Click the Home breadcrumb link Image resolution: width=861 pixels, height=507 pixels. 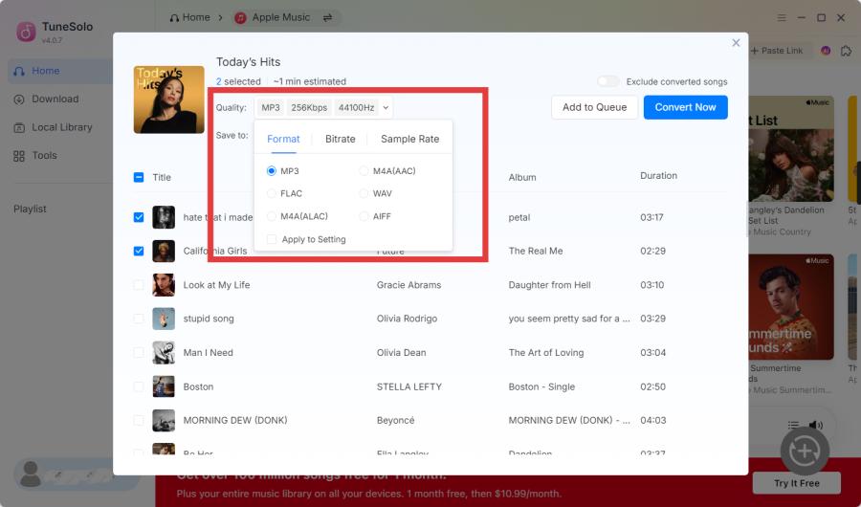pyautogui.click(x=190, y=17)
